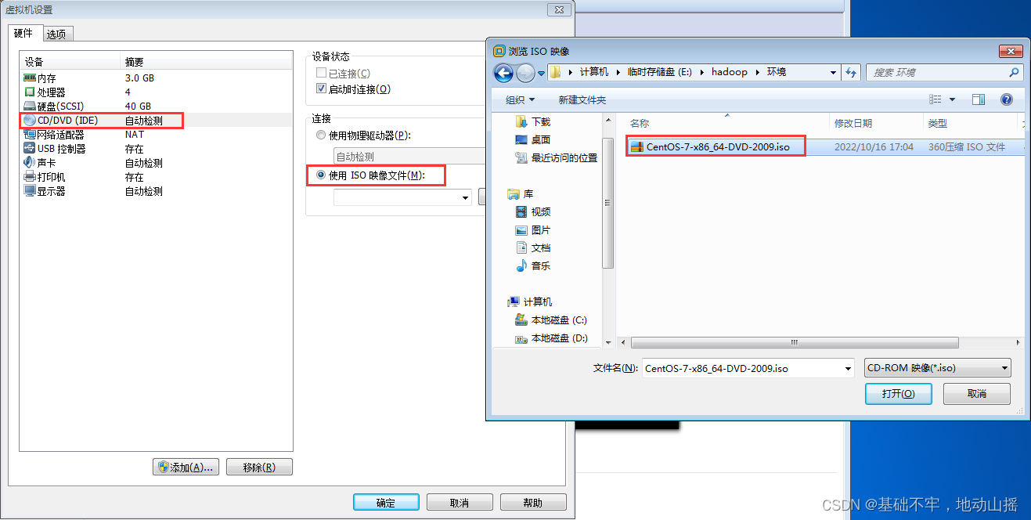Open the ISO image path combo box dropdown
The width and height of the screenshot is (1031, 520).
click(x=466, y=198)
